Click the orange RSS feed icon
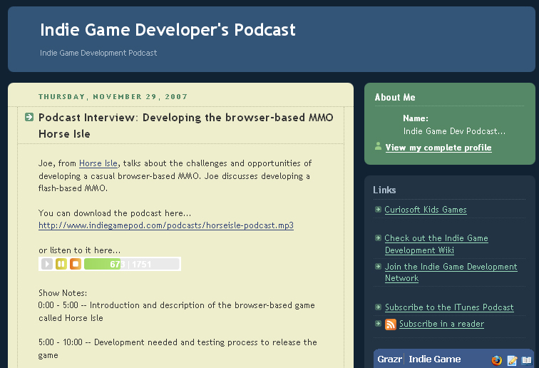Image resolution: width=539 pixels, height=368 pixels. [391, 324]
